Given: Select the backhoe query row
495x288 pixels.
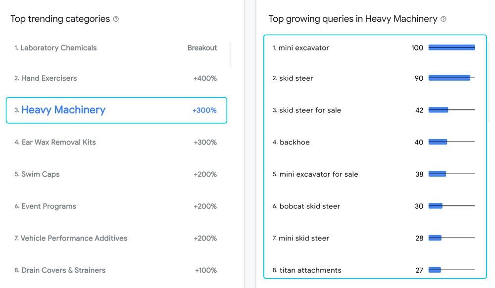Looking at the screenshot, I should (x=374, y=142).
